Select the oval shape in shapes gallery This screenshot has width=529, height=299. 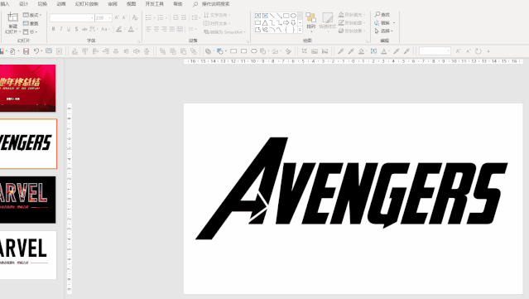coord(293,16)
